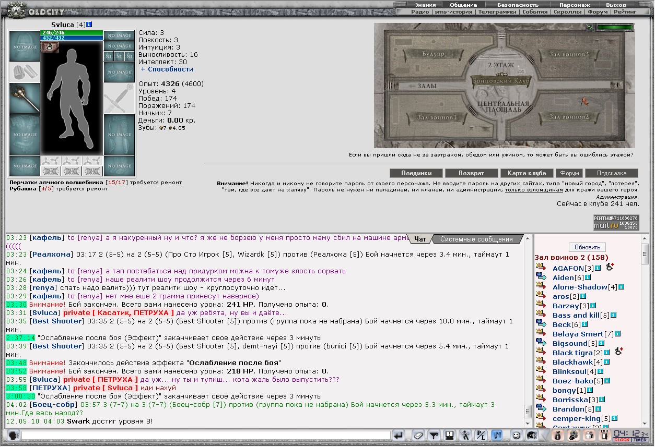655x447 pixels.
Task: Open the Радио submenu link
Action: pos(420,11)
